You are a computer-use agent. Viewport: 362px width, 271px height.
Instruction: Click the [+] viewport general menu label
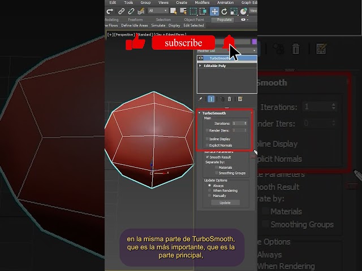(110, 34)
